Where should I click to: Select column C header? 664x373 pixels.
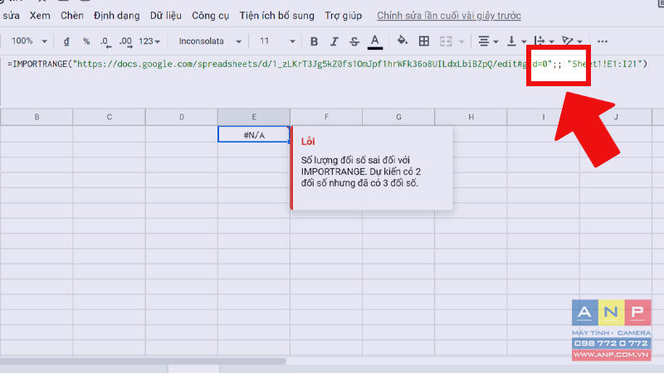tap(110, 117)
